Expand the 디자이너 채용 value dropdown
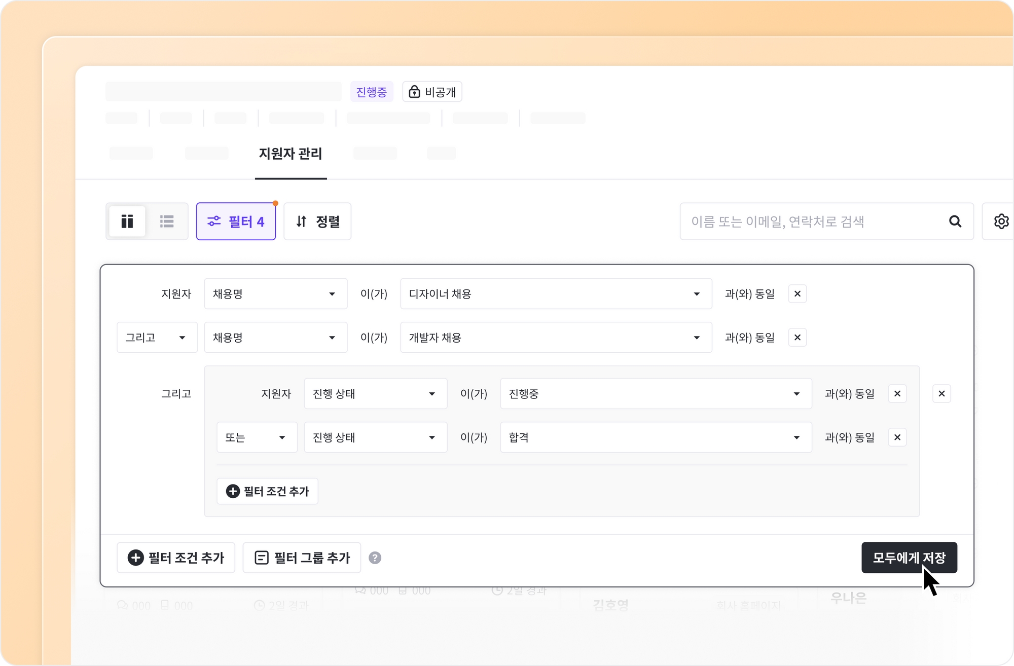This screenshot has height=666, width=1014. click(556, 294)
